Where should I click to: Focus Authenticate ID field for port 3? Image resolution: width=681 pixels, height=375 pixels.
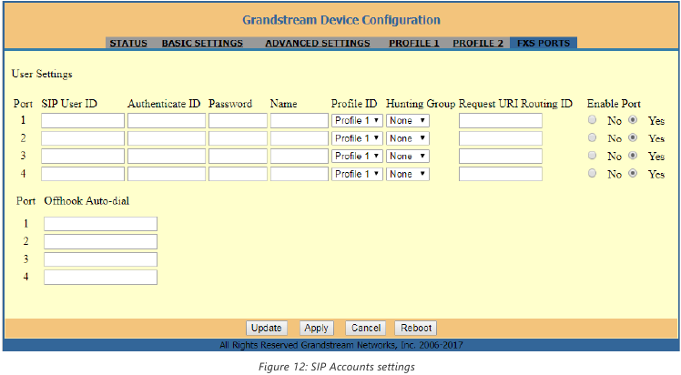(167, 157)
